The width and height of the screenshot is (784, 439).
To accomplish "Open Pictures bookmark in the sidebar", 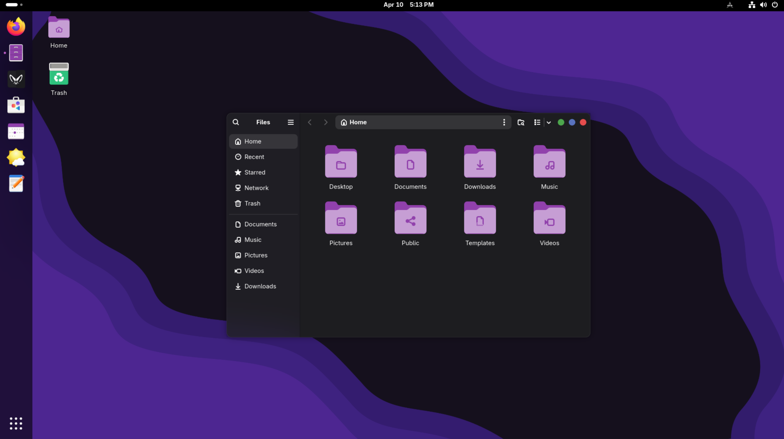I will pos(263,255).
